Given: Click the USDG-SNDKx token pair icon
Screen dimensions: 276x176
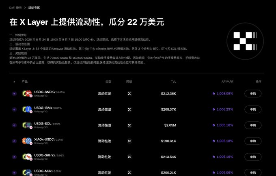Looking at the screenshot, I should (x=27, y=94).
